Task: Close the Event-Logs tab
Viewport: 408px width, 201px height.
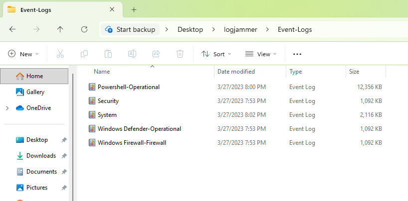Action: pyautogui.click(x=112, y=9)
